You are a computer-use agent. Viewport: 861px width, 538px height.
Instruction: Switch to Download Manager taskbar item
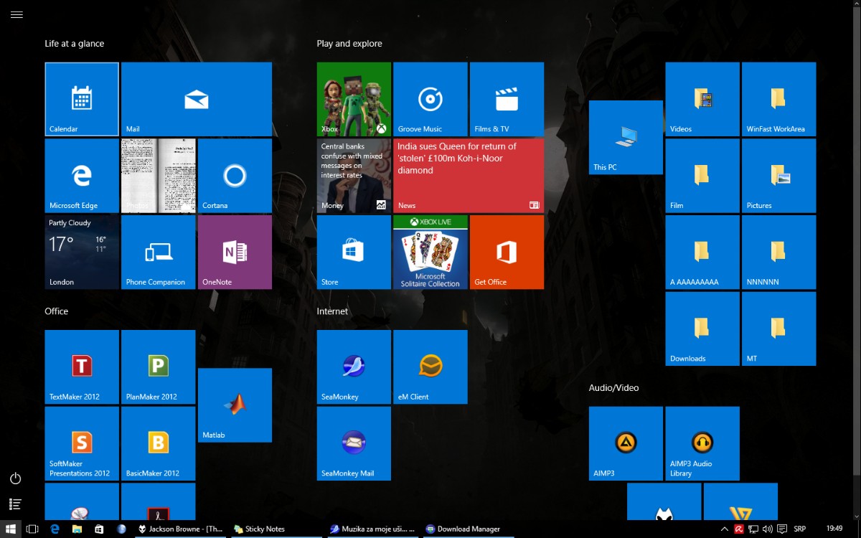(462, 529)
